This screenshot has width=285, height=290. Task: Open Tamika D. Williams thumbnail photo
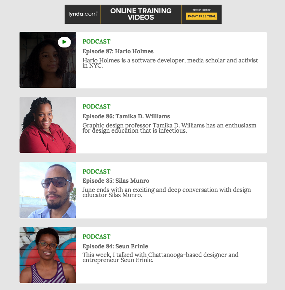pos(48,125)
